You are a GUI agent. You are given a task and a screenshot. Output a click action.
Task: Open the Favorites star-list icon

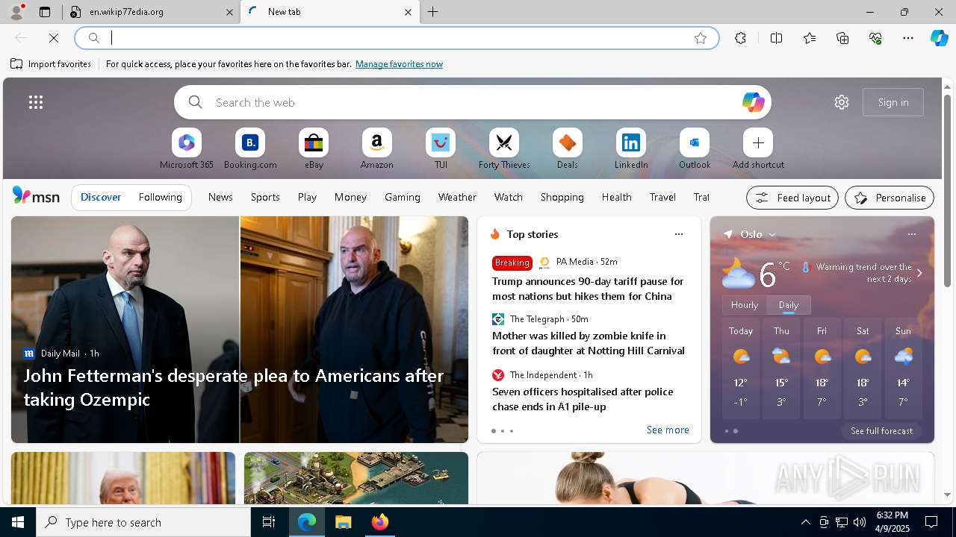(810, 38)
